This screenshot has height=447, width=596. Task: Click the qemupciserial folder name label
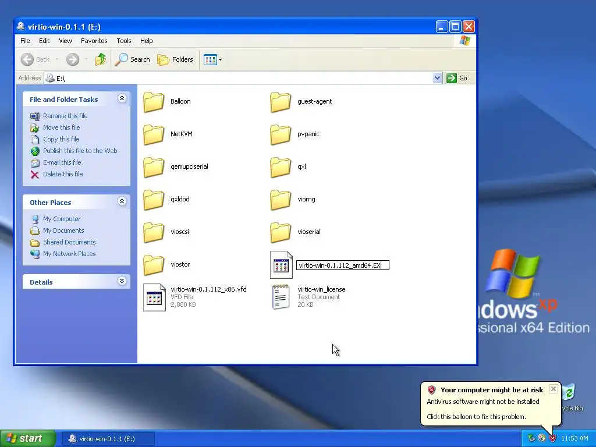tap(189, 166)
